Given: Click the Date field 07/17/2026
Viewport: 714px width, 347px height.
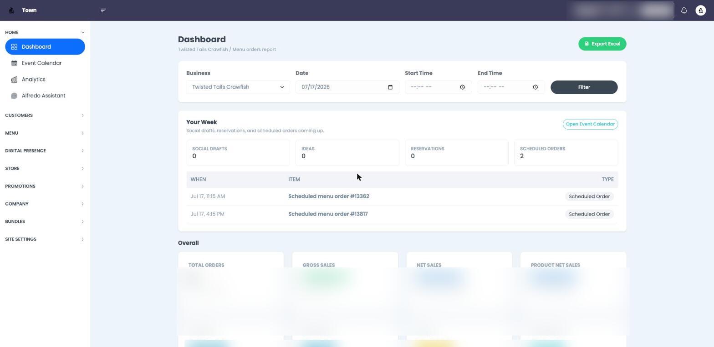Looking at the screenshot, I should 347,87.
